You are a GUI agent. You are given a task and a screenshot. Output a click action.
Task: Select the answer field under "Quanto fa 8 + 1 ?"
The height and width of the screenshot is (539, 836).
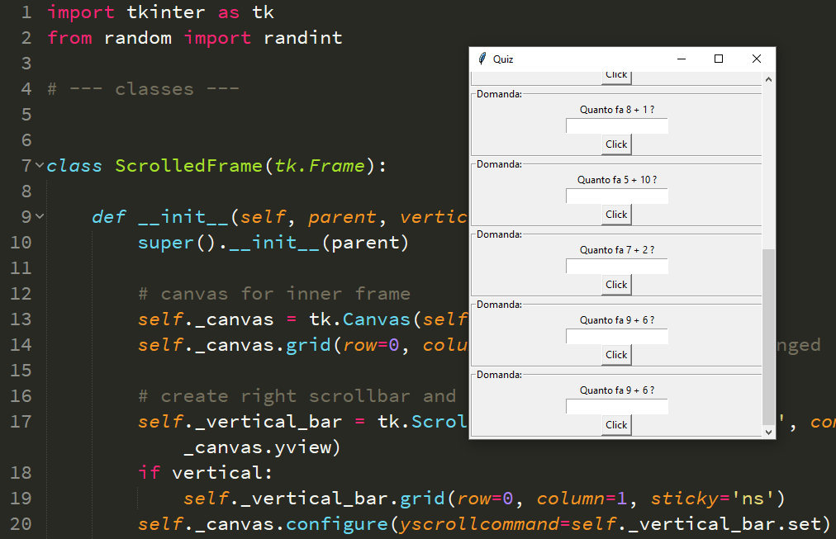[616, 125]
